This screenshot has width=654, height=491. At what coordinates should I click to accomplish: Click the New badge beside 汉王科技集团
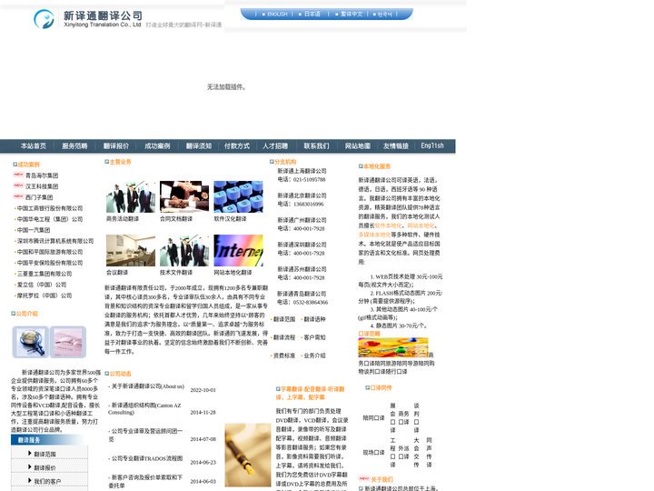click(x=18, y=185)
